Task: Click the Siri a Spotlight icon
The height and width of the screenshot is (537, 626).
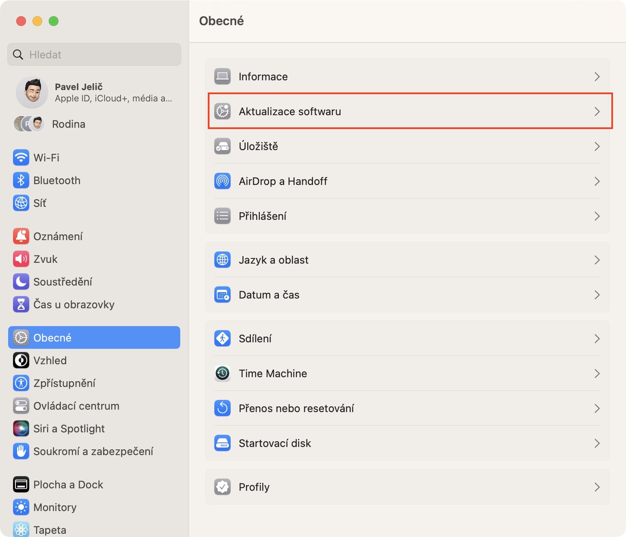Action: click(21, 428)
